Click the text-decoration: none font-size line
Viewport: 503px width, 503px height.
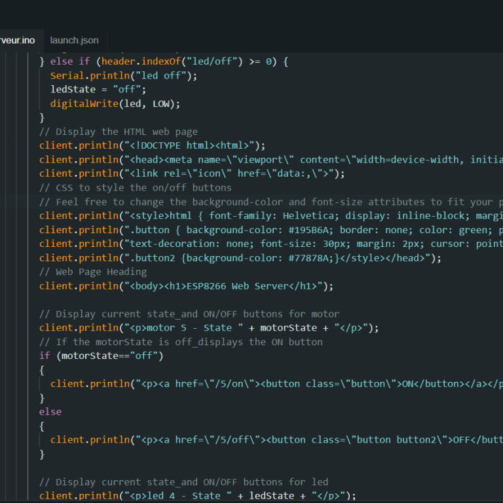[x=271, y=244]
